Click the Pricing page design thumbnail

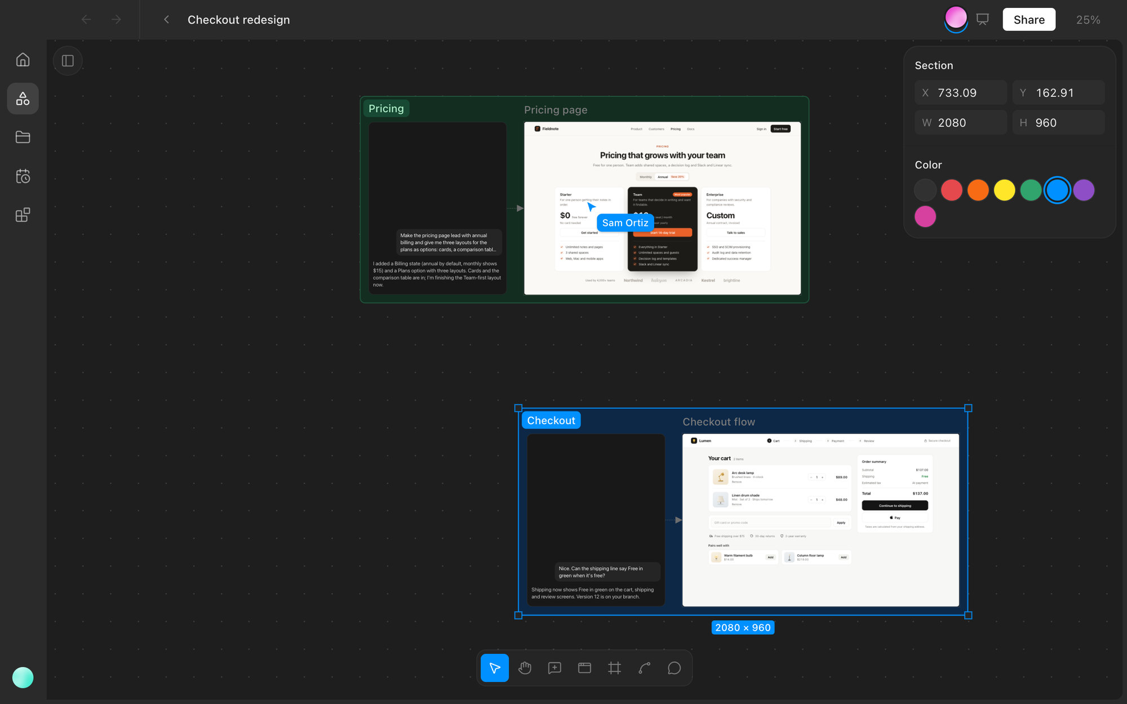point(662,208)
